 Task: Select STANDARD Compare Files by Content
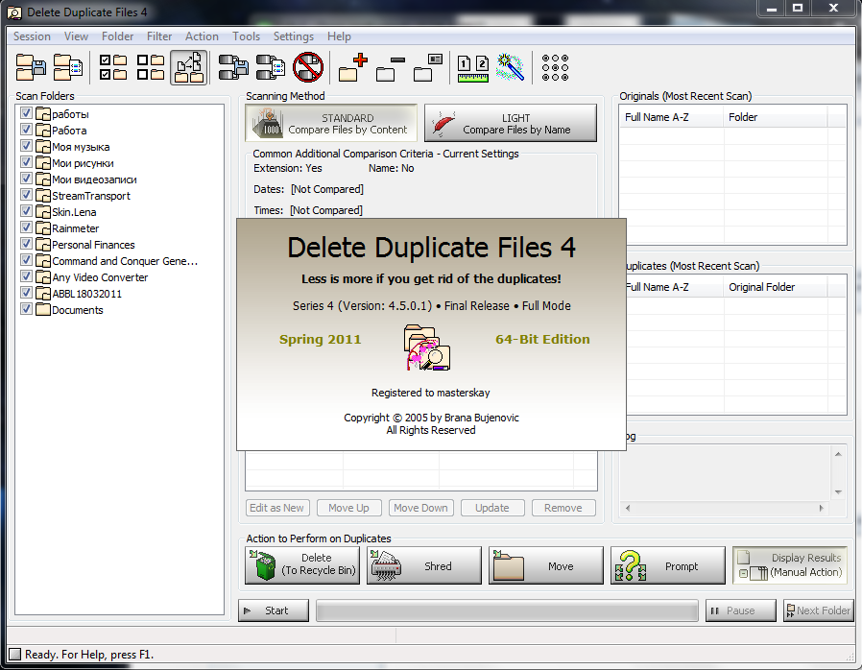pos(331,123)
